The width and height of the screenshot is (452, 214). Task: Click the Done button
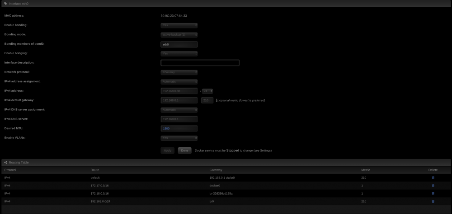tap(185, 150)
